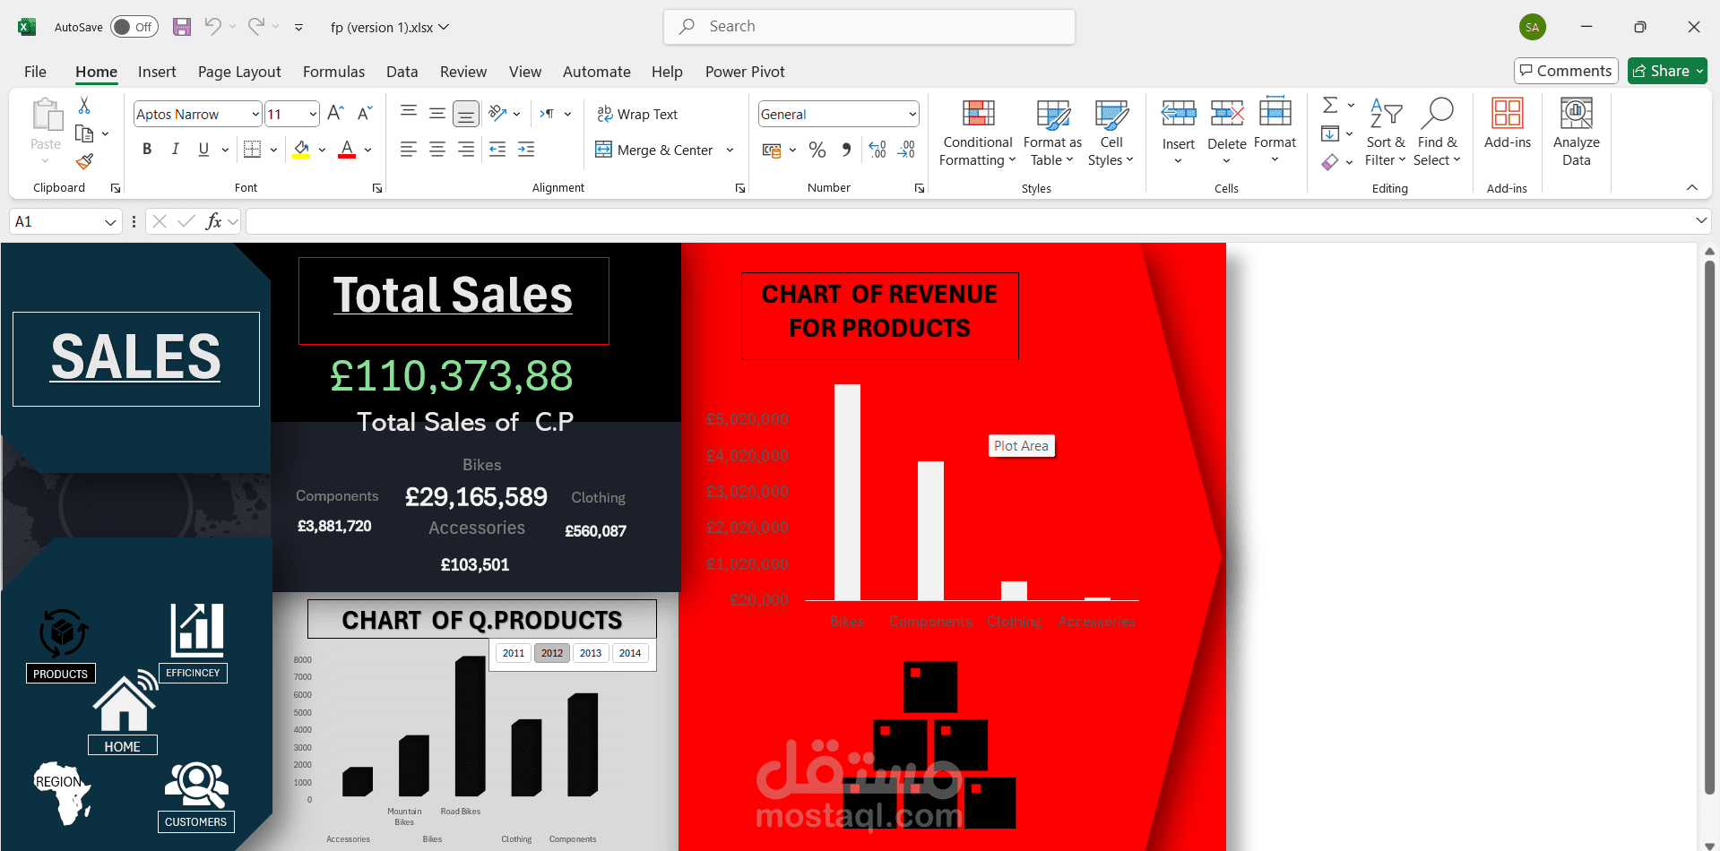Click the Share button
This screenshot has width=1720, height=851.
coord(1667,71)
